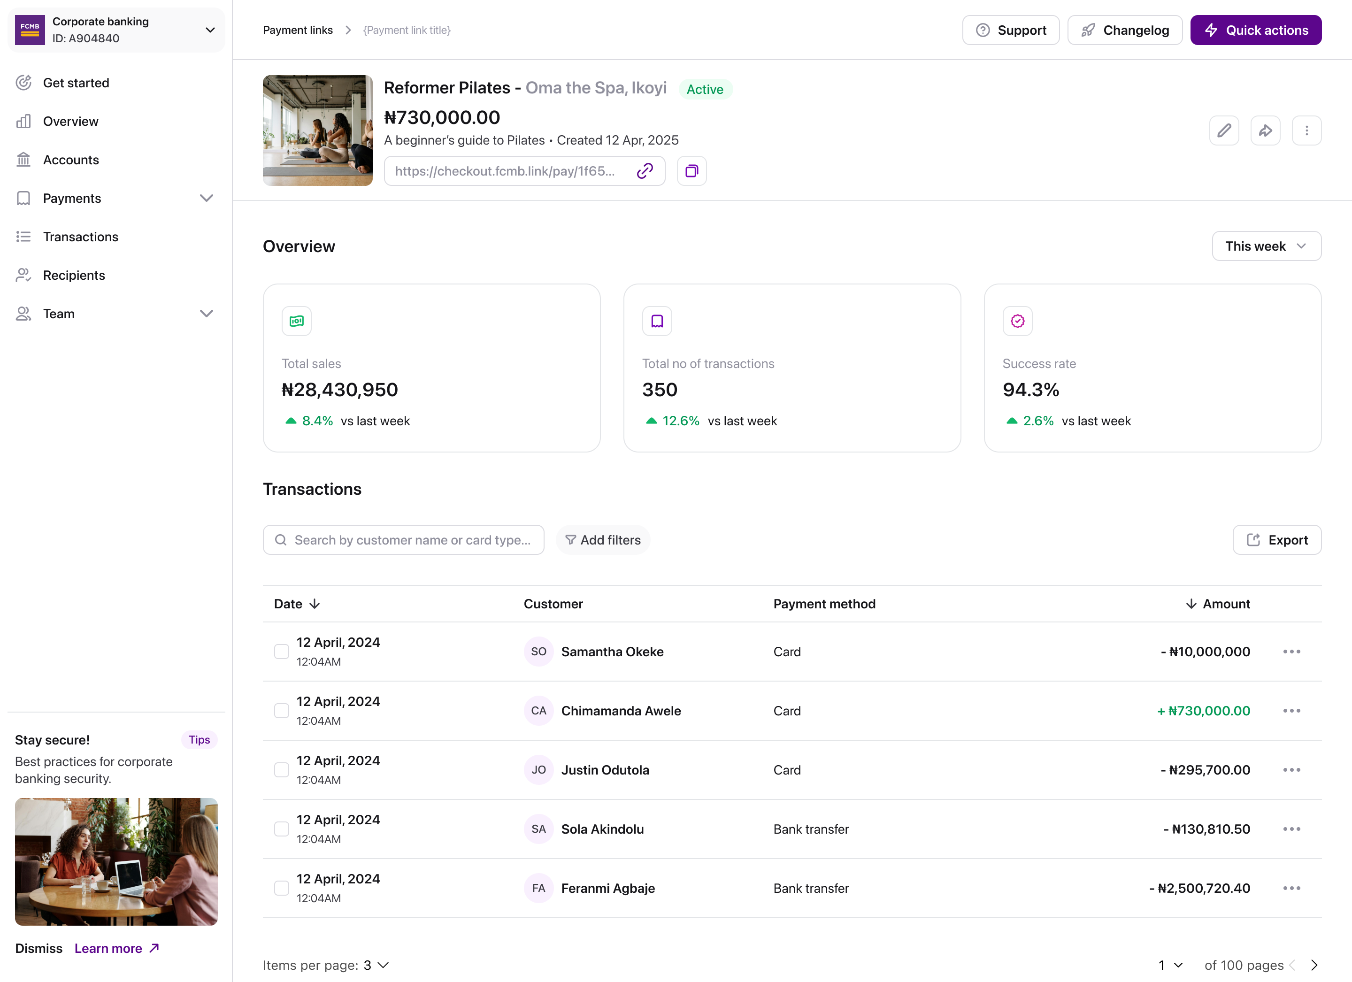Follow the Learn more link
Image resolution: width=1352 pixels, height=982 pixels.
click(117, 948)
